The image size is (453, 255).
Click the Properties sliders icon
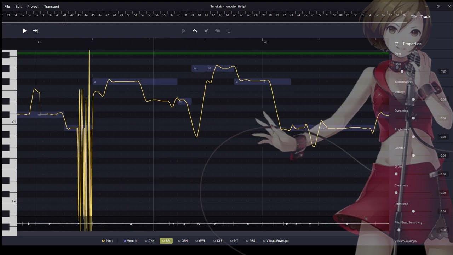point(397,44)
